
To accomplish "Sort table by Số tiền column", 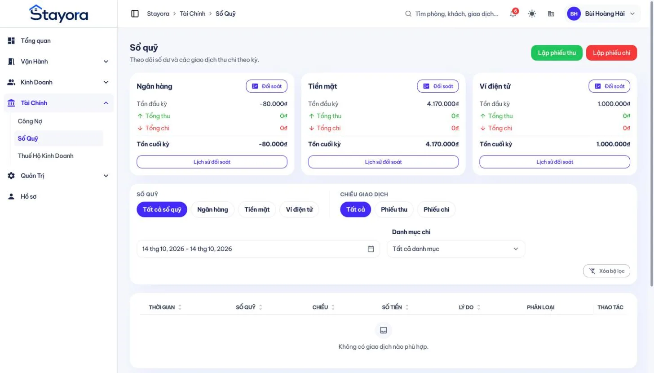I will [395, 307].
